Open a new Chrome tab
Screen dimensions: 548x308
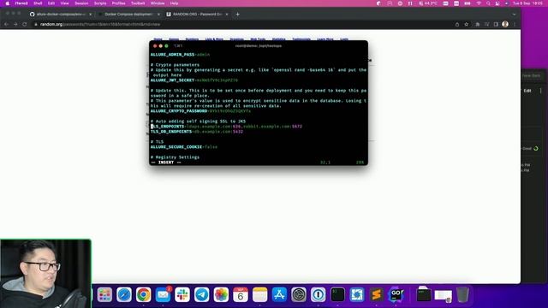(238, 15)
